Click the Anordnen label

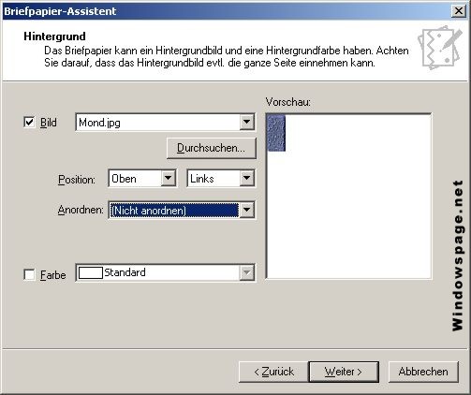pos(81,210)
